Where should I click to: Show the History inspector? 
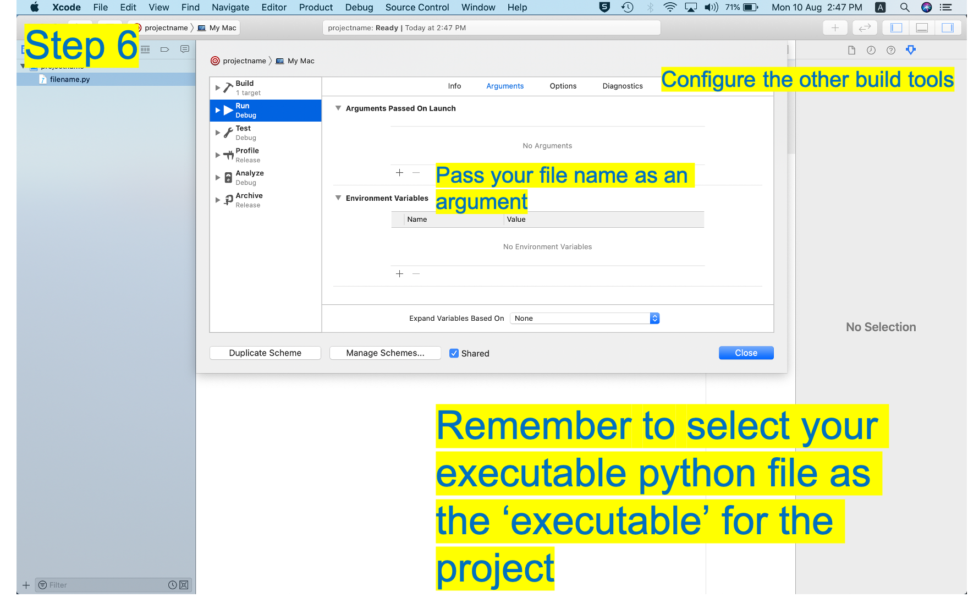pyautogui.click(x=871, y=50)
